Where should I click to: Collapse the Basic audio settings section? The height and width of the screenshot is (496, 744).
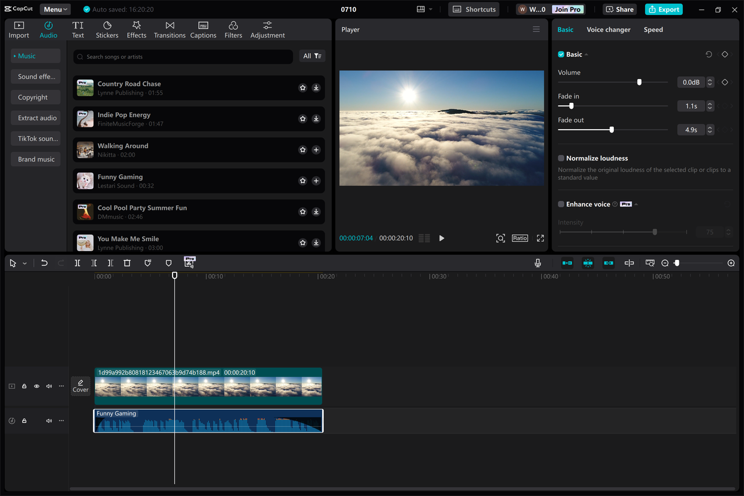point(587,54)
